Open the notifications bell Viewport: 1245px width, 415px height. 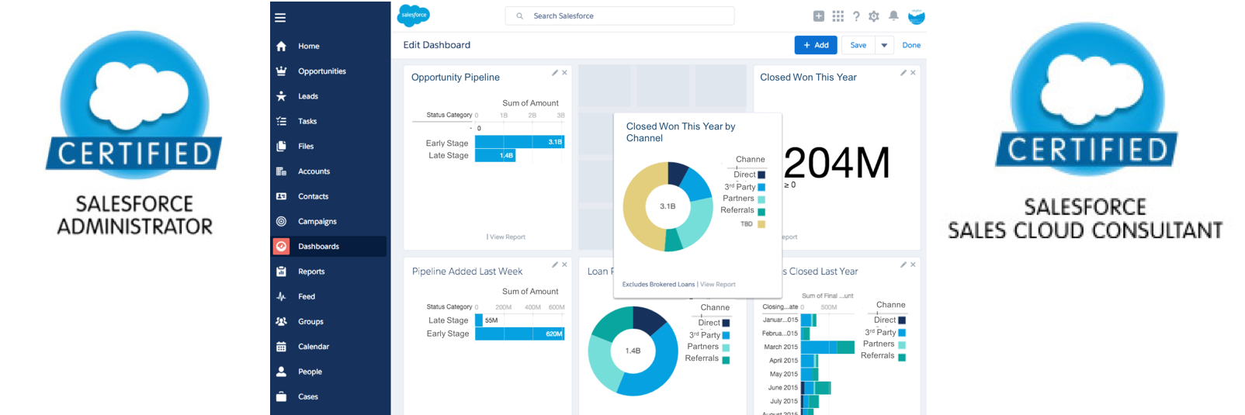click(x=893, y=16)
